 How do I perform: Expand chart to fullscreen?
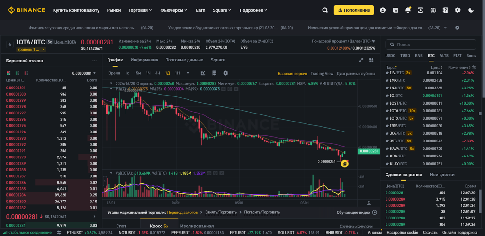[361, 60]
